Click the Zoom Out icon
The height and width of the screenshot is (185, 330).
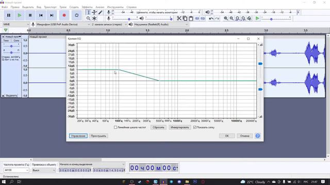[232, 18]
